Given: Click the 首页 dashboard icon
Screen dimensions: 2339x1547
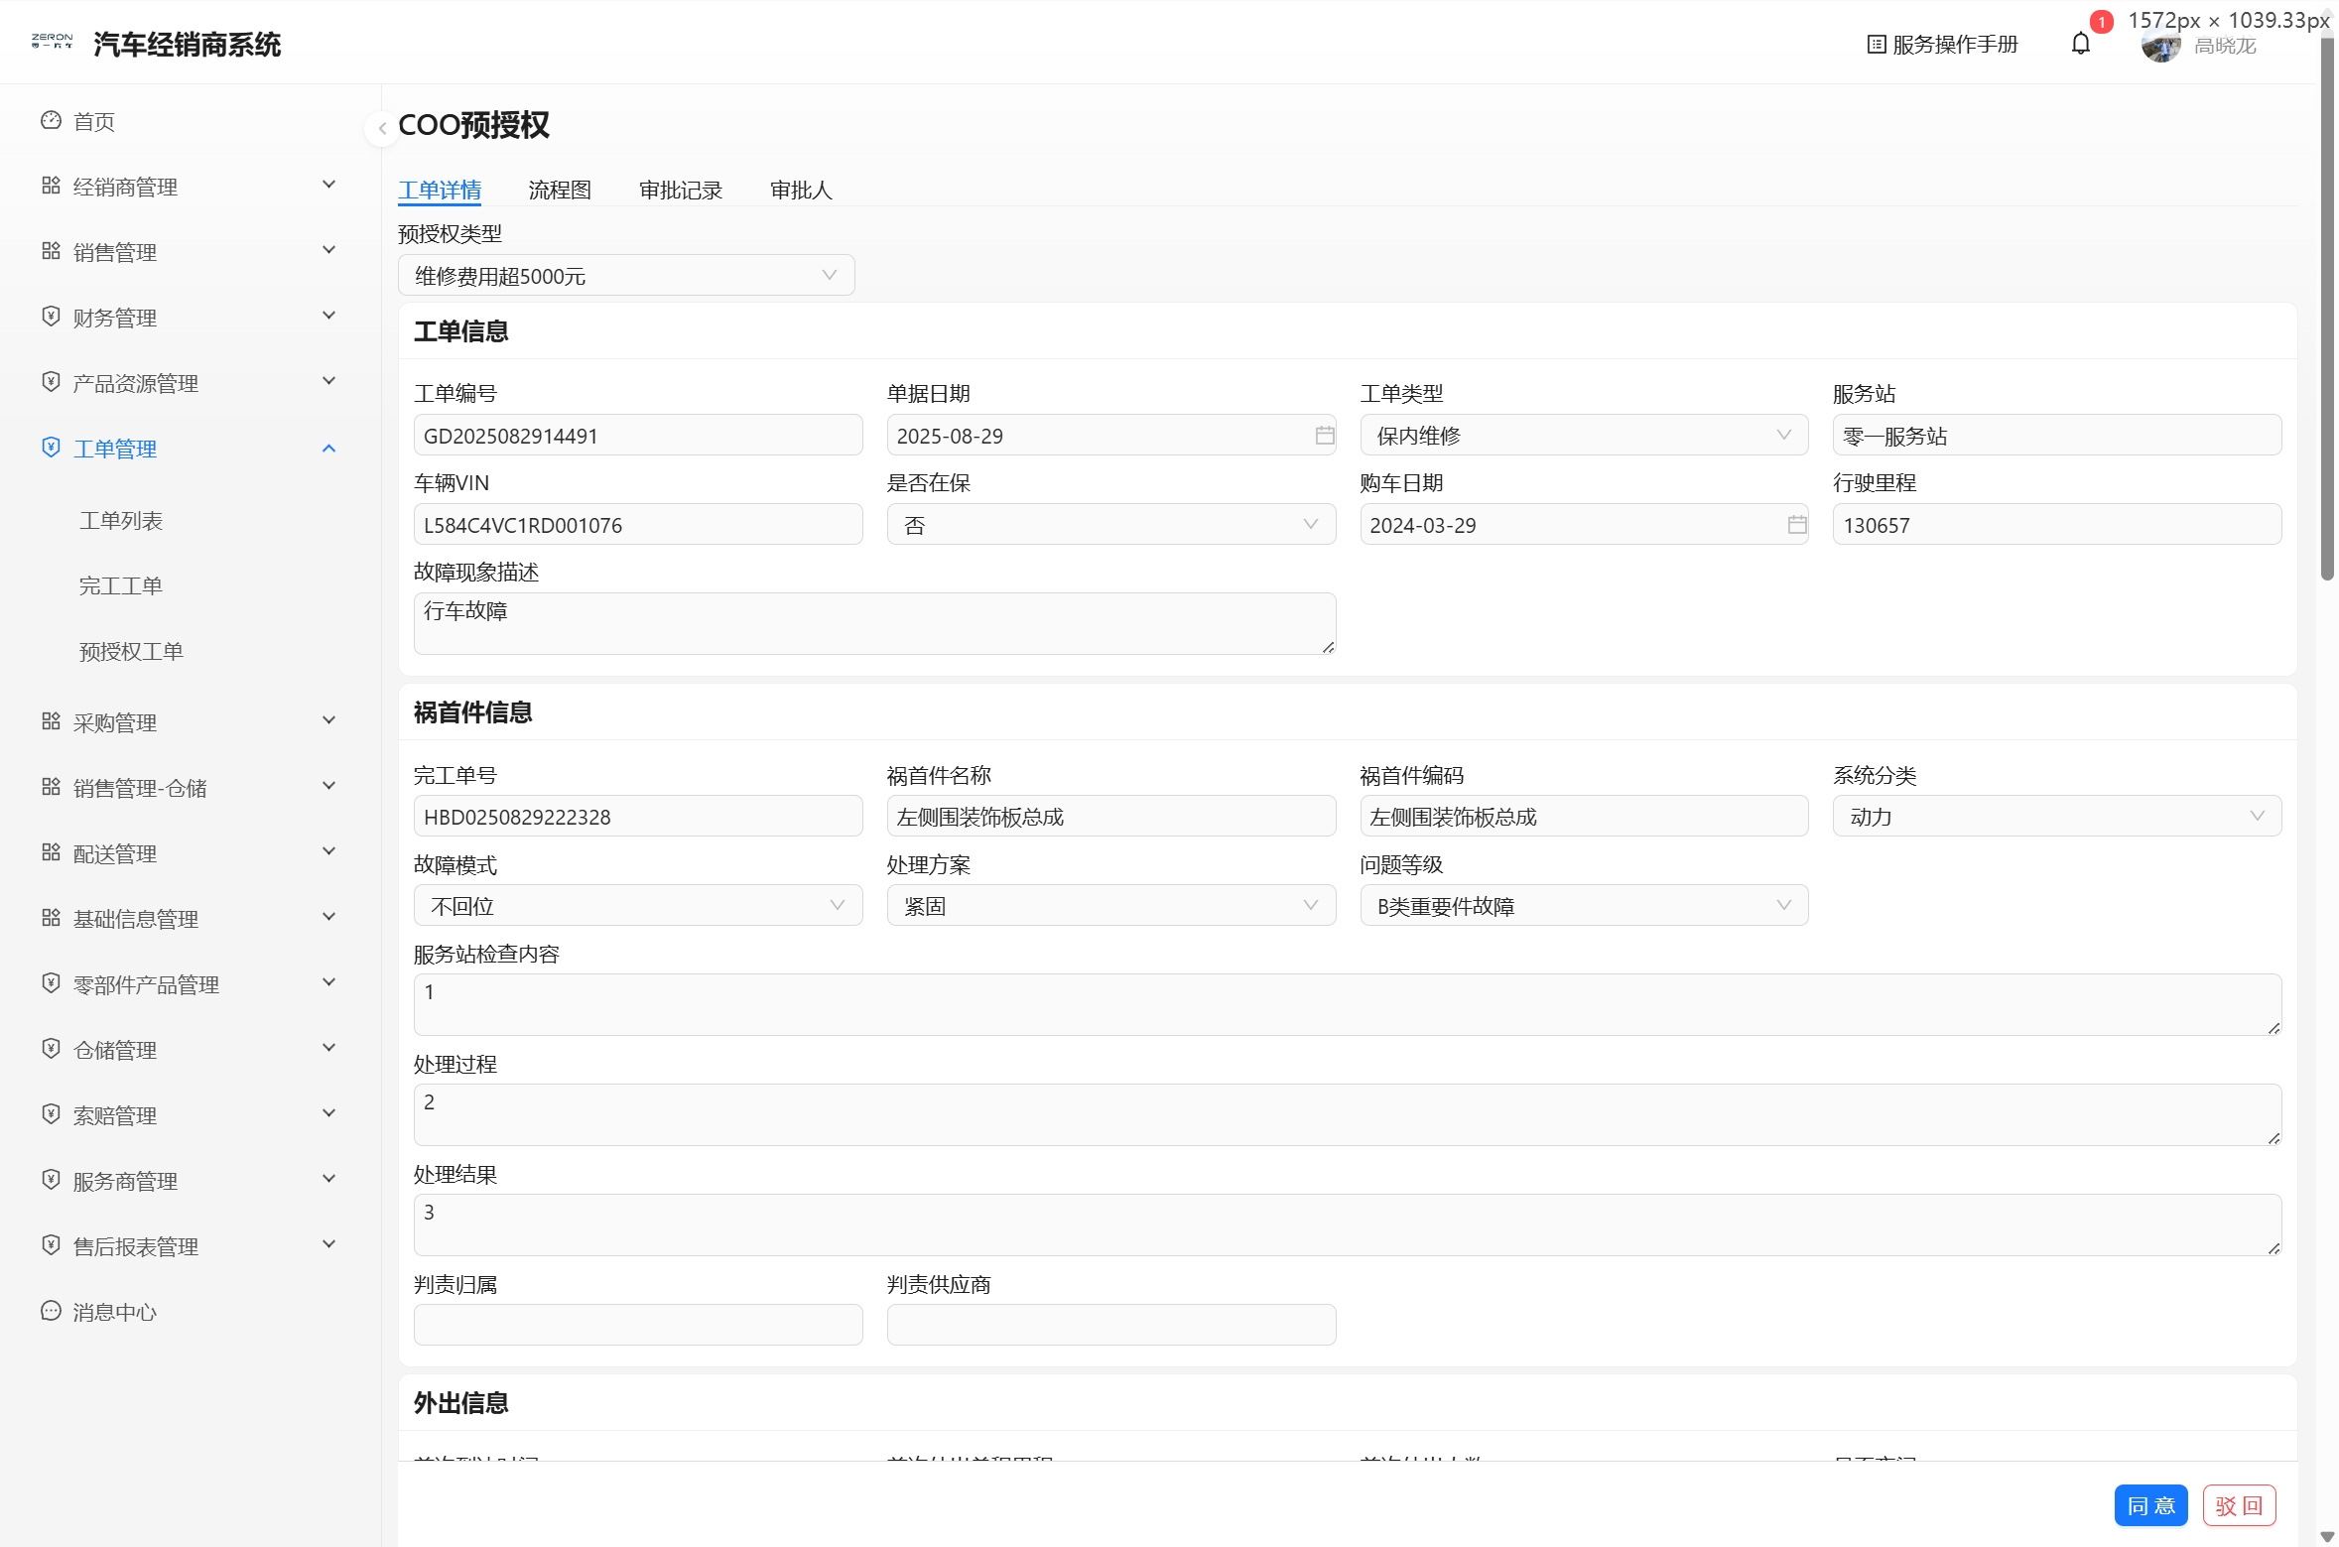Looking at the screenshot, I should (52, 120).
